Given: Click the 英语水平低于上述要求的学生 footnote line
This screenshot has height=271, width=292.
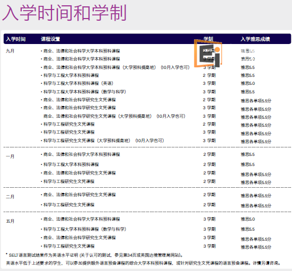Looking at the screenshot, I should [144, 263].
